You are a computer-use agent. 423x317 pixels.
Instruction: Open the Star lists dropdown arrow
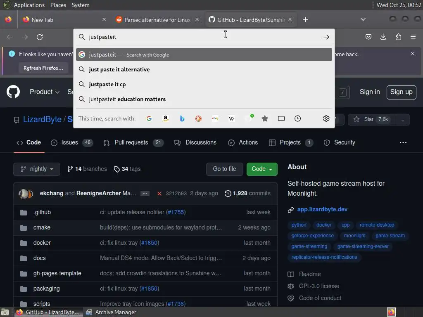click(x=403, y=120)
